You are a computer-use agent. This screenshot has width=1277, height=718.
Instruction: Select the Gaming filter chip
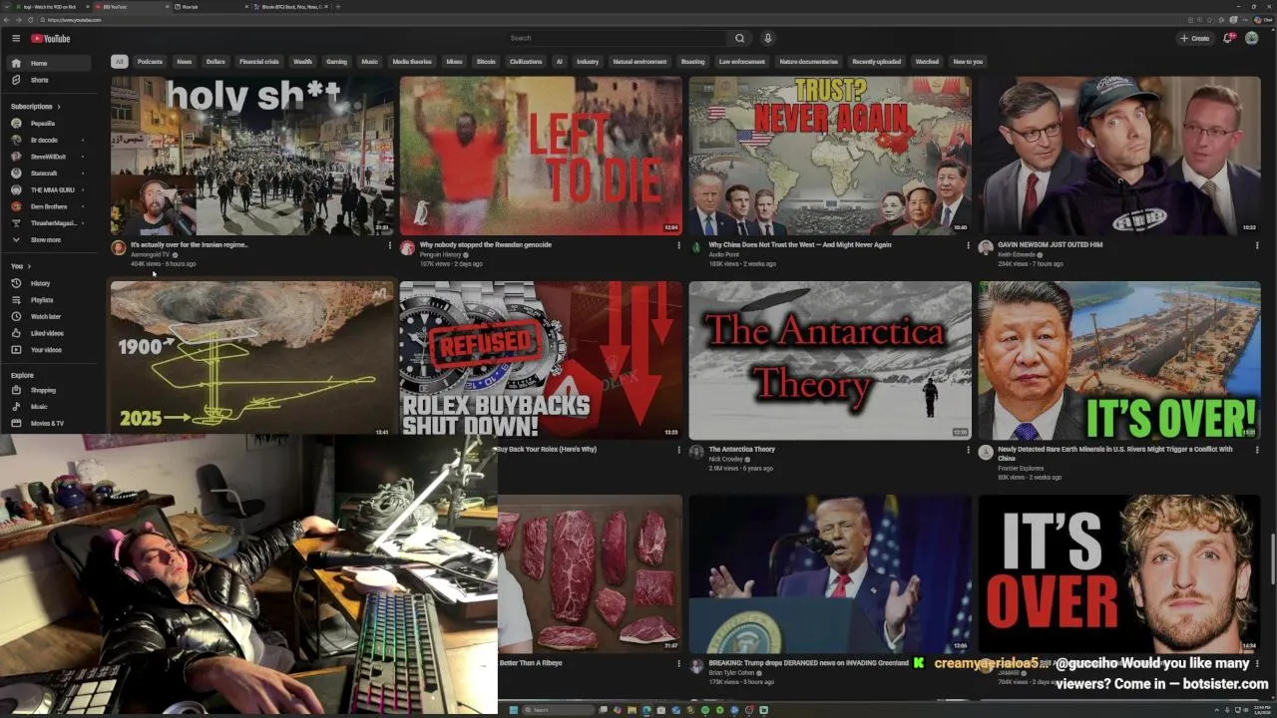pyautogui.click(x=337, y=62)
